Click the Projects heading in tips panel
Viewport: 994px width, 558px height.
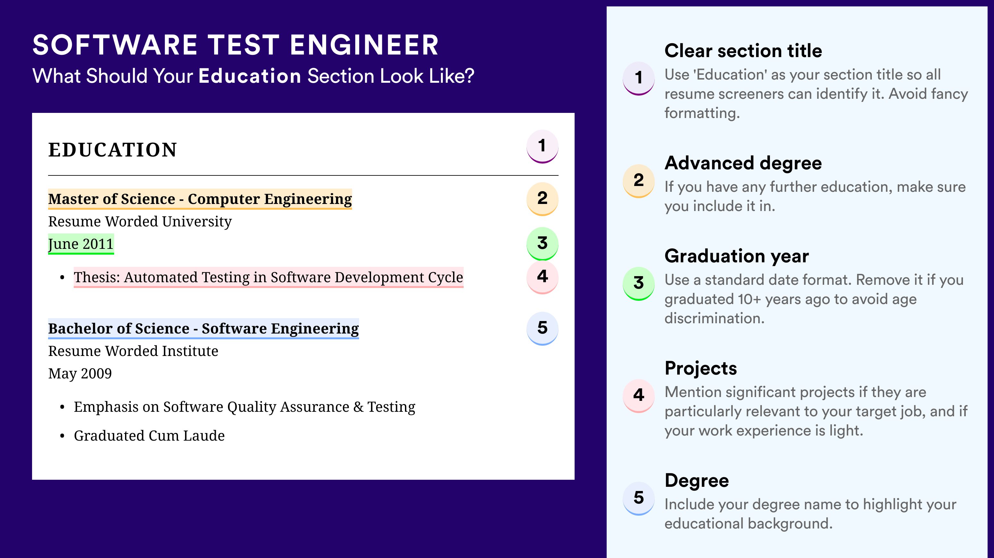coord(701,368)
